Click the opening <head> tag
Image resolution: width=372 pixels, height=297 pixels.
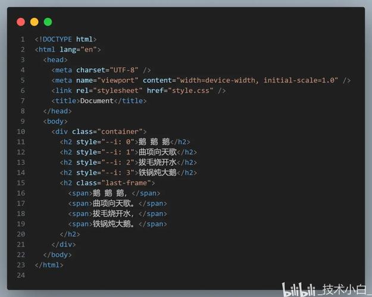pyautogui.click(x=55, y=59)
